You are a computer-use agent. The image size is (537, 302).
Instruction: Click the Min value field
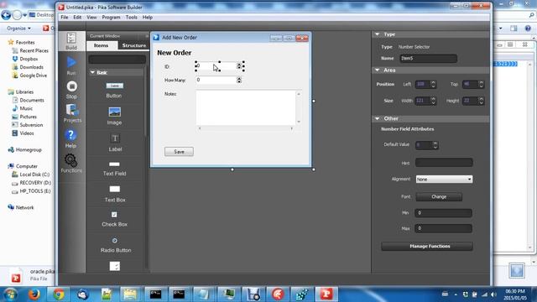point(444,213)
